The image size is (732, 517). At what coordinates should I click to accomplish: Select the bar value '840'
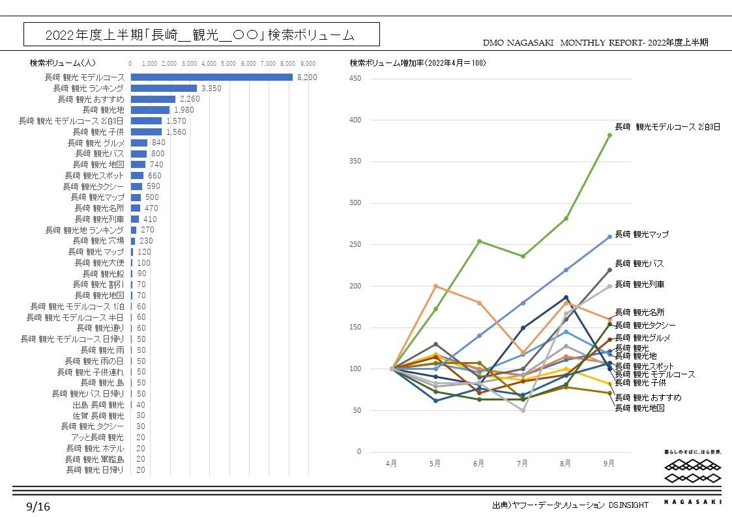(159, 143)
